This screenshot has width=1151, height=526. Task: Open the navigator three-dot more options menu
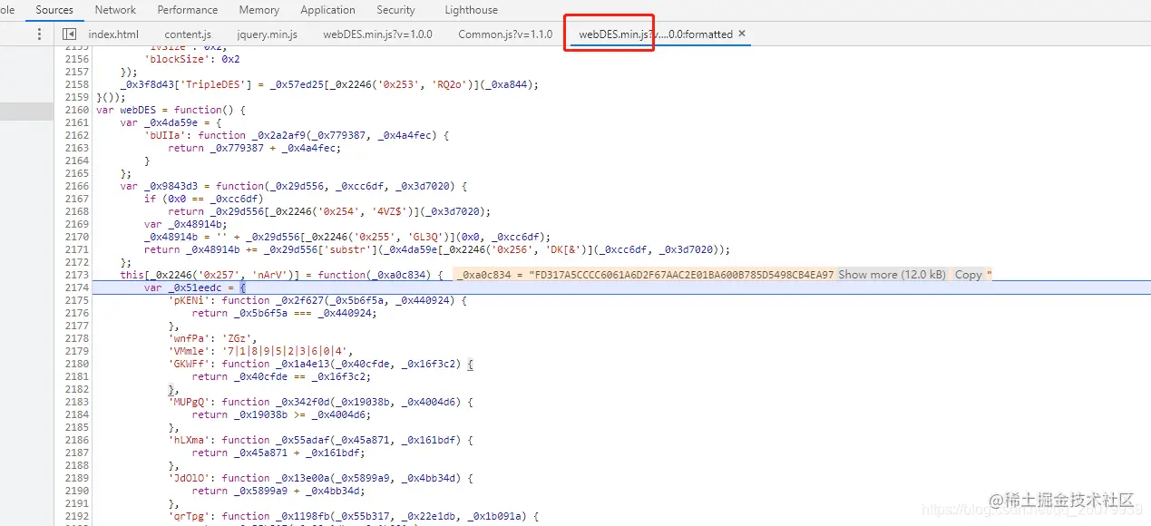[x=39, y=34]
